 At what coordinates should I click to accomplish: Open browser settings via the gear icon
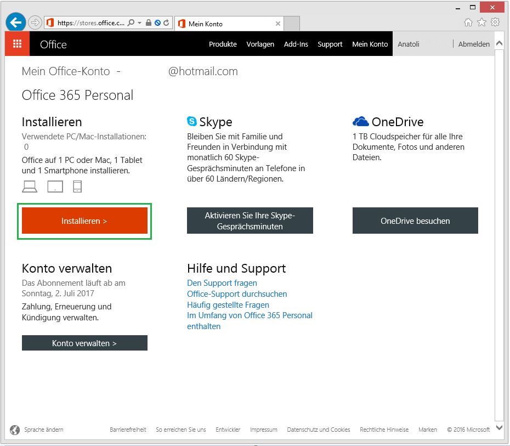495,22
